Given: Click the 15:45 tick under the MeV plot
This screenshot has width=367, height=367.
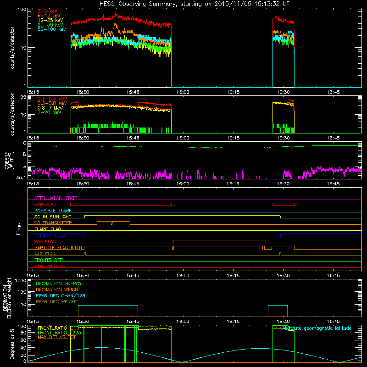Looking at the screenshot, I should tap(133, 138).
